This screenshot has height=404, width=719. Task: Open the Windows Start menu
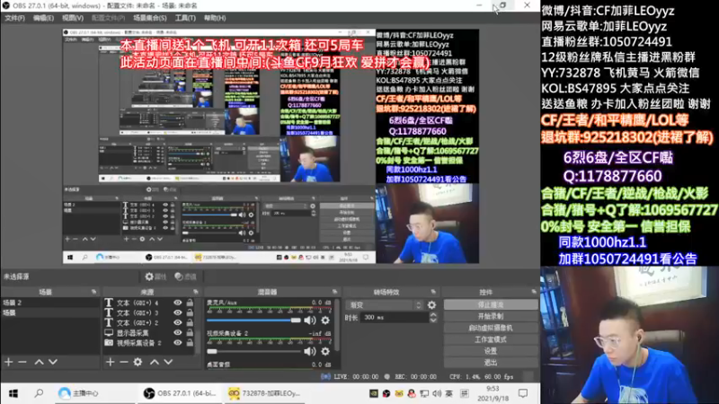13,393
